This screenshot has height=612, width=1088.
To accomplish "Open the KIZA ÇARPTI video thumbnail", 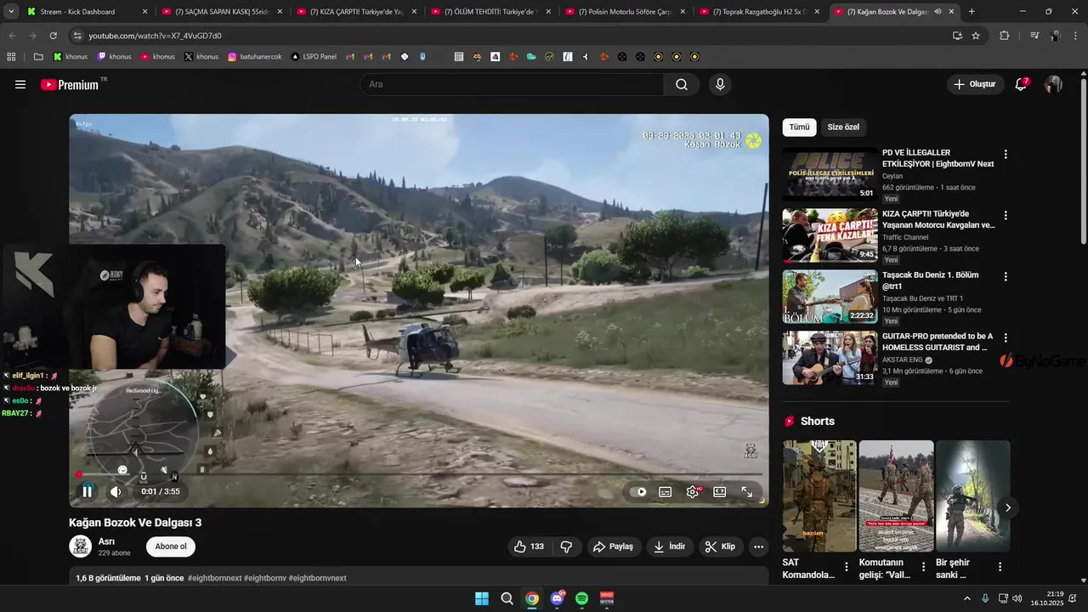I will tap(830, 235).
